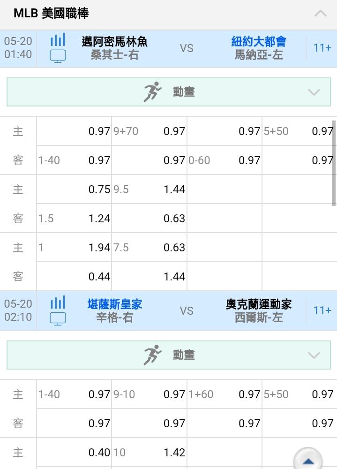337x469 pixels.
Task: Tap match time 05-20 01:40
Action: coord(18,48)
